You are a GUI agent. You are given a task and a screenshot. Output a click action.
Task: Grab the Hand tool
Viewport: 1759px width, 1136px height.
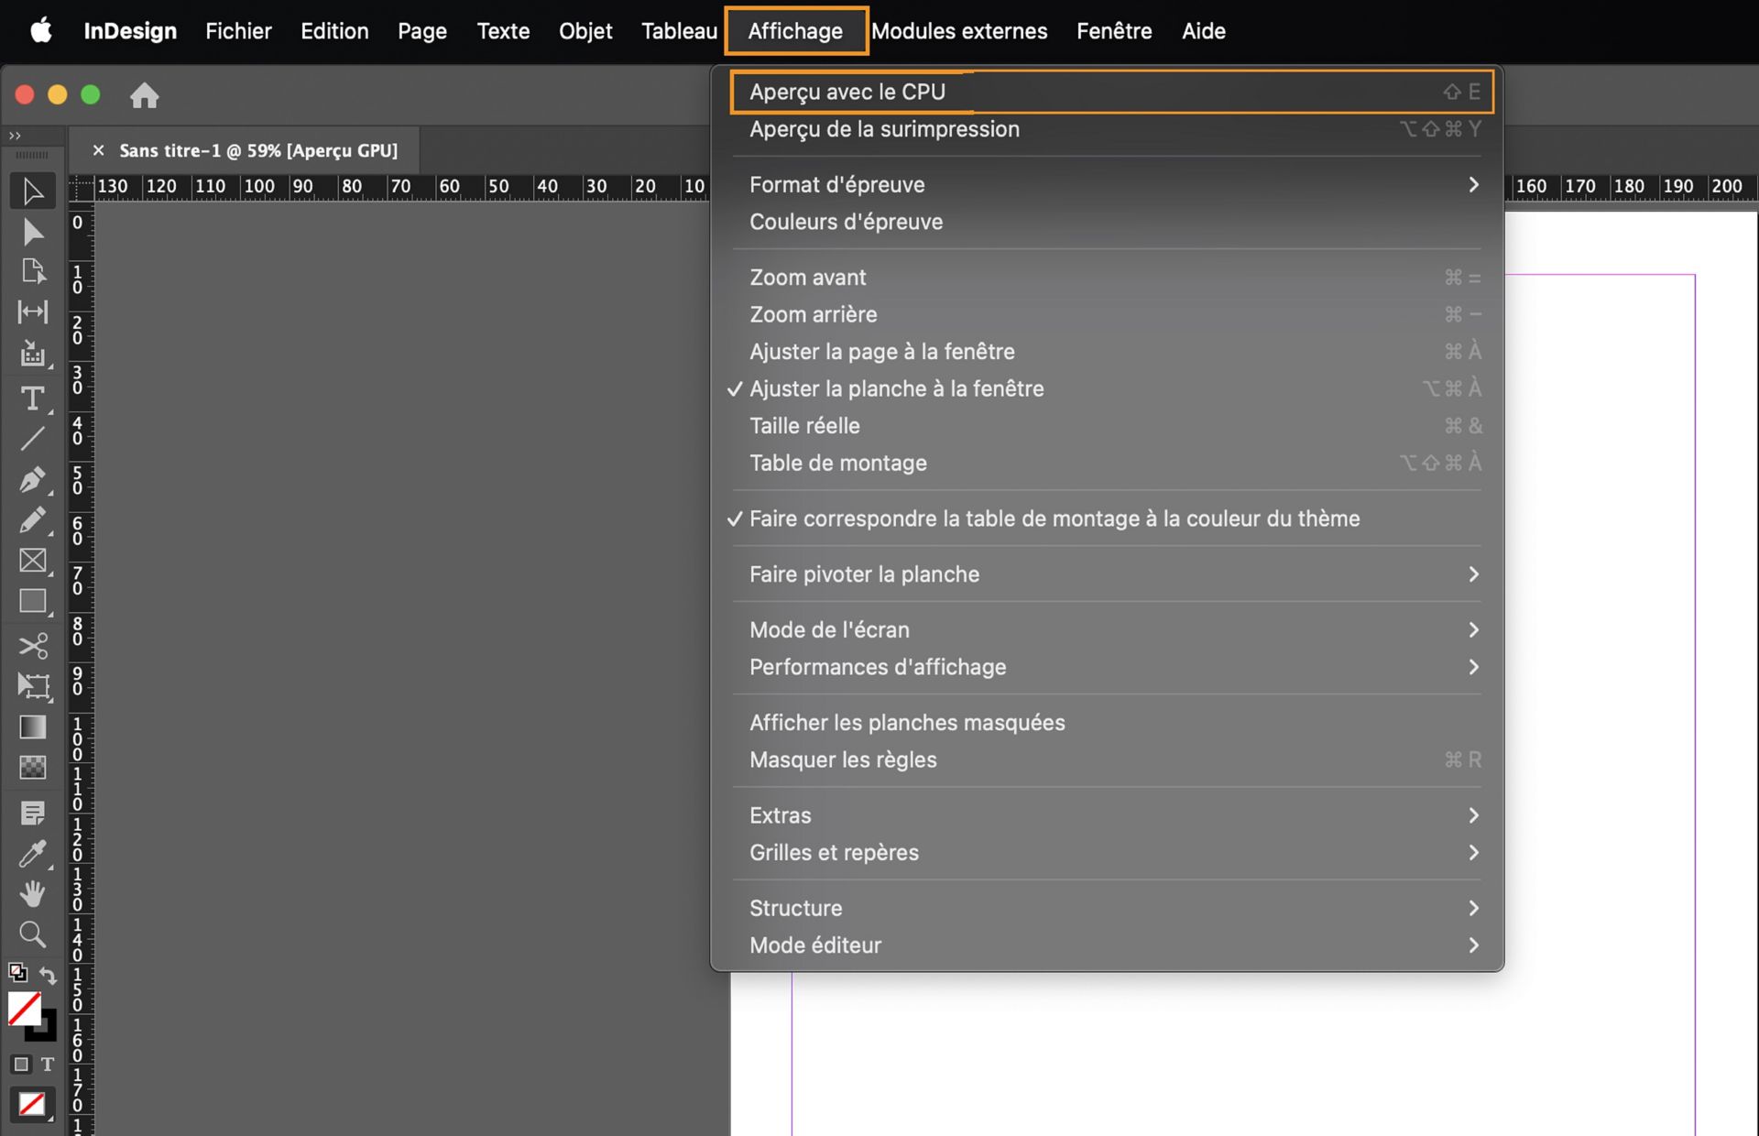point(33,893)
